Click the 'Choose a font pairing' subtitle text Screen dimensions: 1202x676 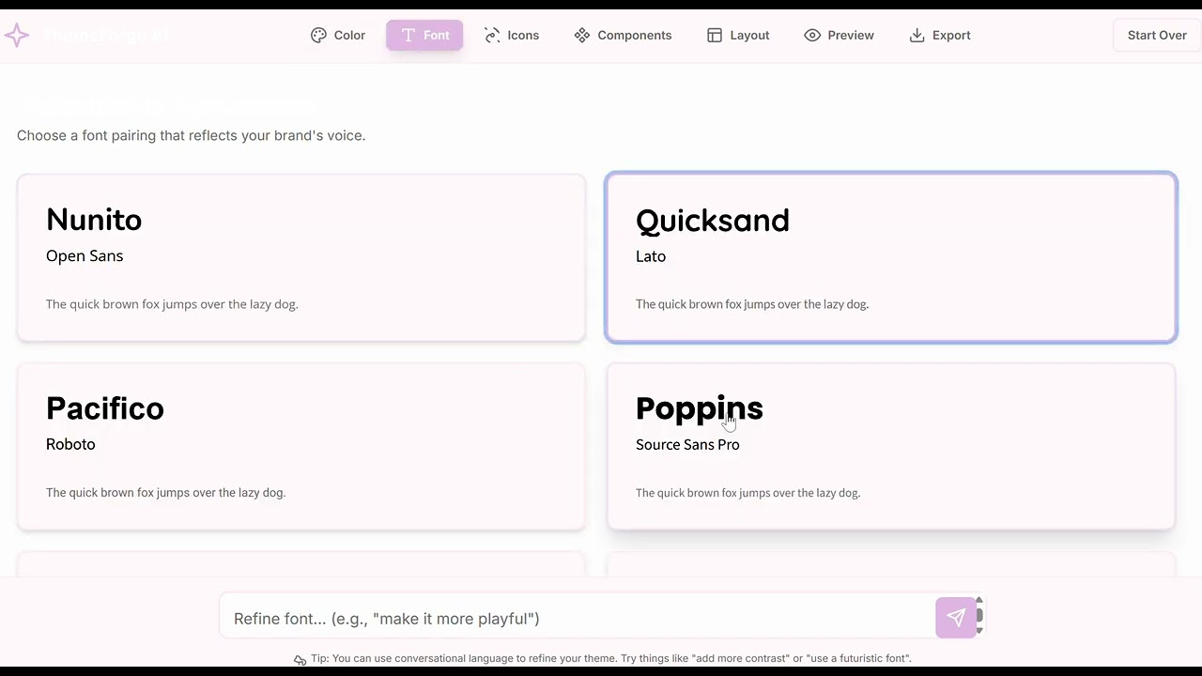pyautogui.click(x=192, y=135)
